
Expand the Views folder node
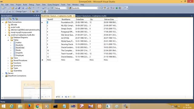[x=8, y=58]
